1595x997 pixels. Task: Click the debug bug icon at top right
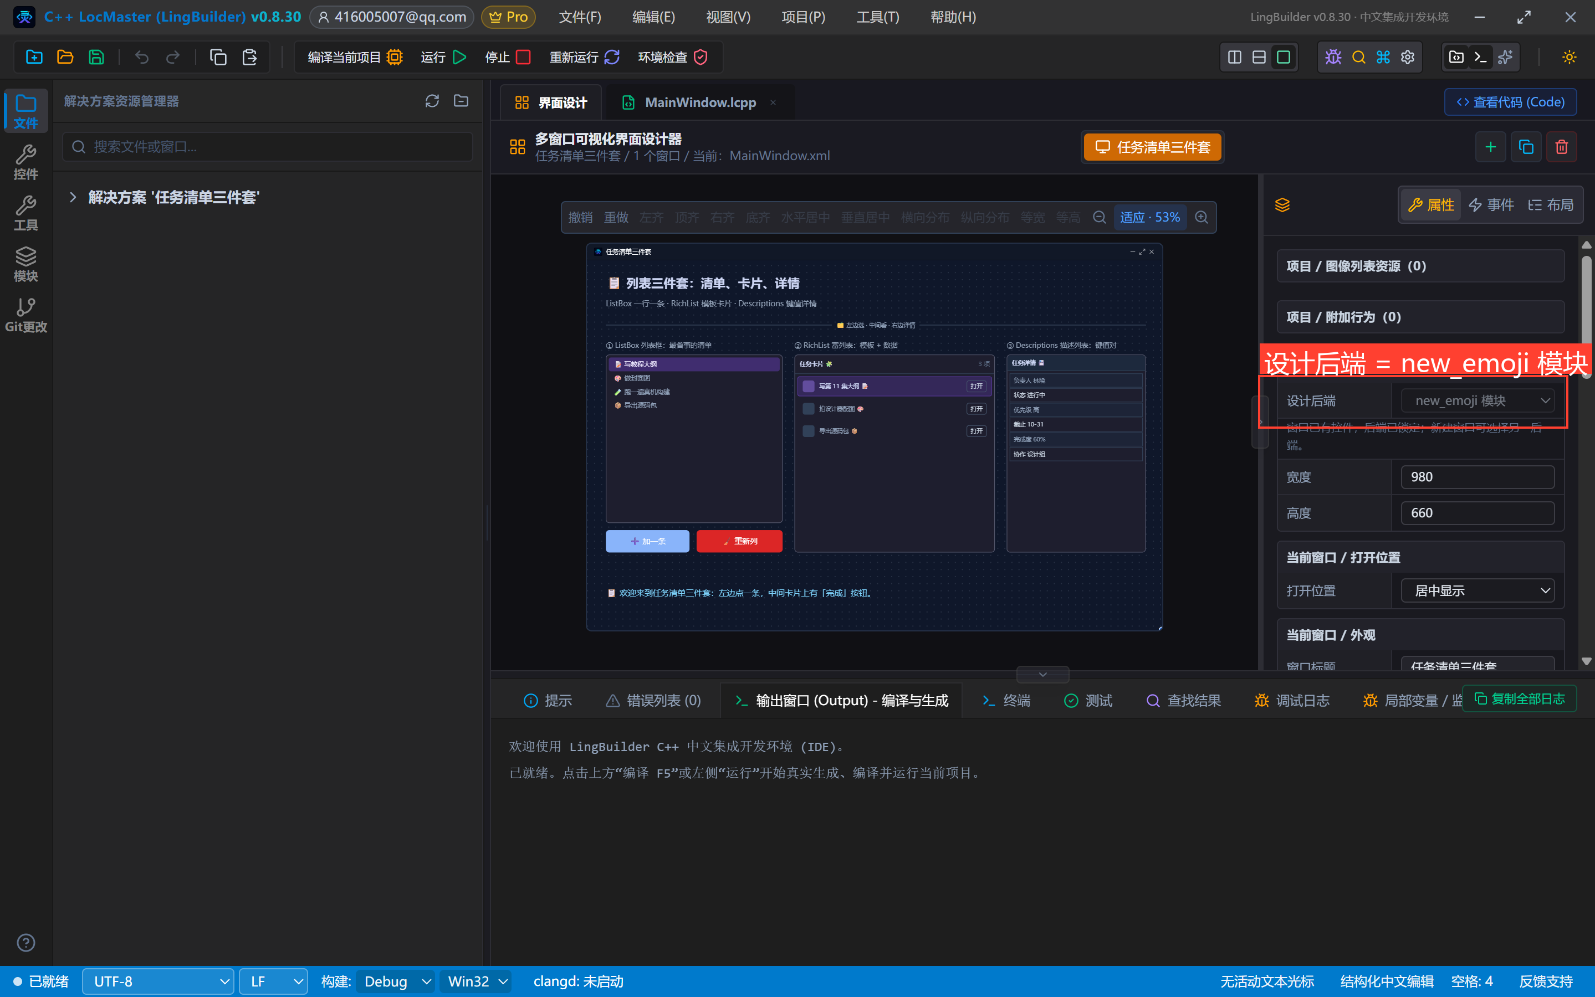pos(1333,58)
